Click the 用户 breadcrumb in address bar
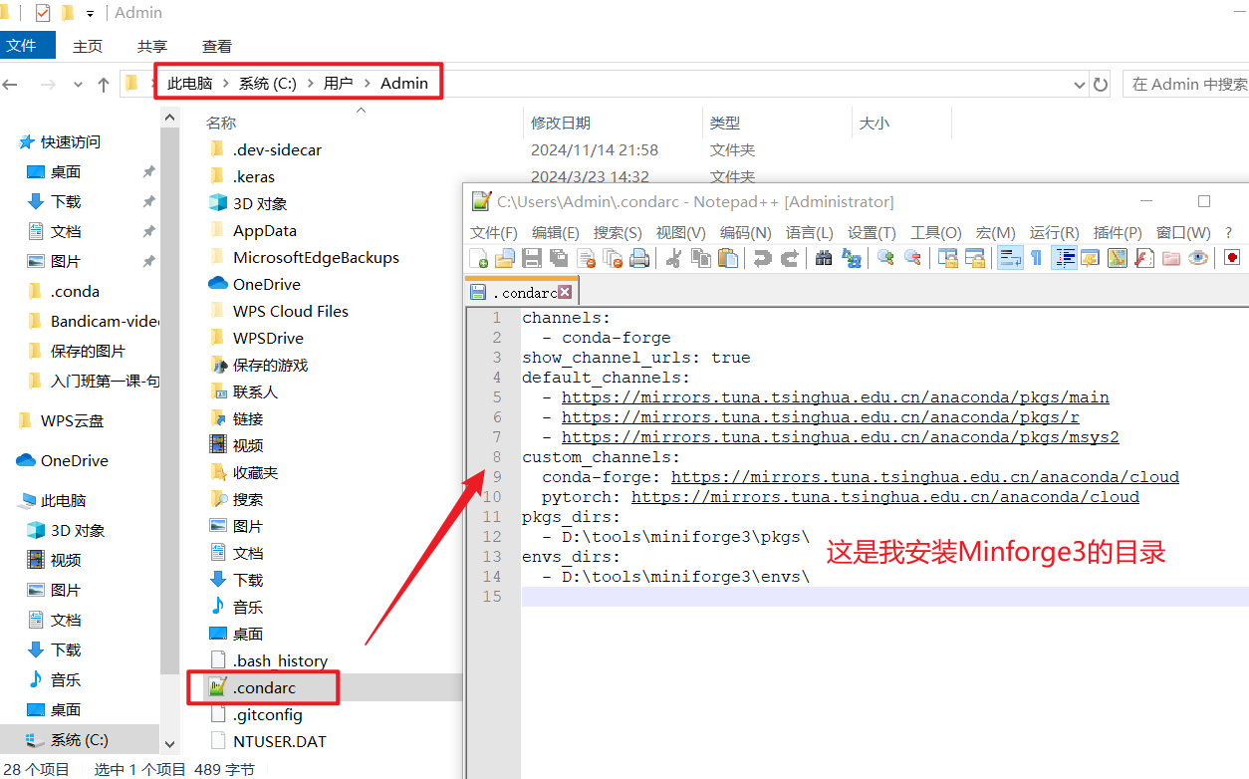The width and height of the screenshot is (1249, 779). [339, 84]
